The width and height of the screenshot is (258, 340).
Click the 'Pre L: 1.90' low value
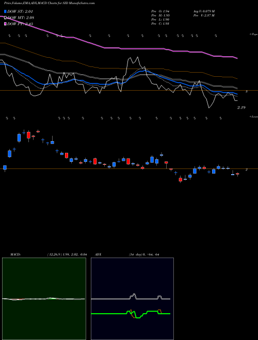click(x=160, y=20)
